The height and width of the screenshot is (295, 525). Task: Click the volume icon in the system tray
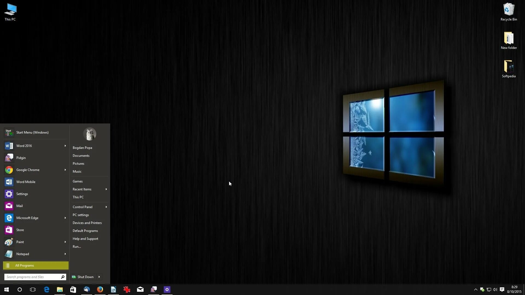click(x=495, y=290)
